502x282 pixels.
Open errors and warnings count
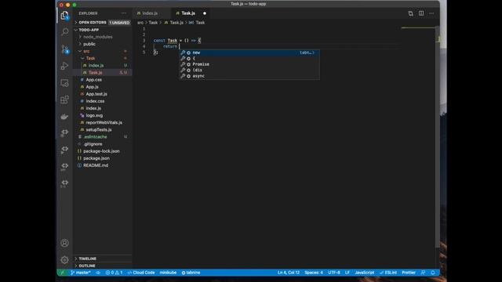point(114,273)
